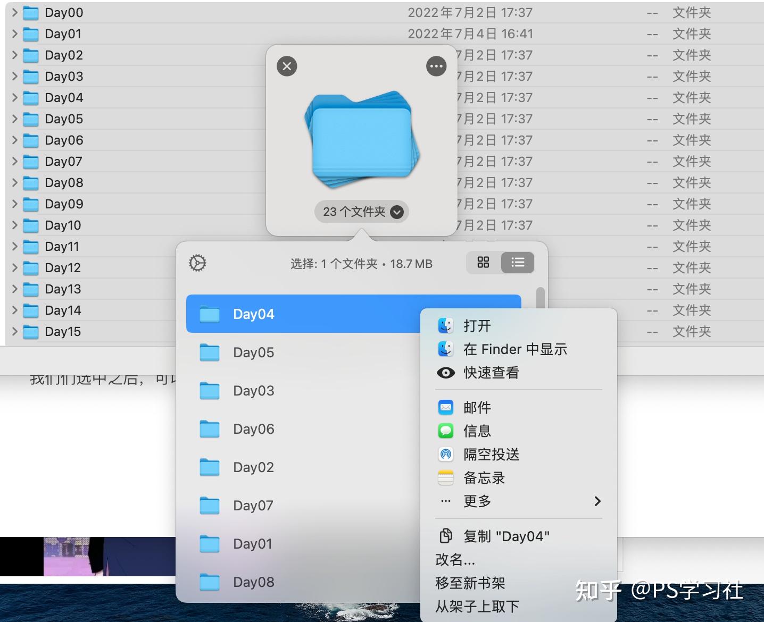
Task: Click the scrollbar of the shelf folder list
Action: coord(541,298)
